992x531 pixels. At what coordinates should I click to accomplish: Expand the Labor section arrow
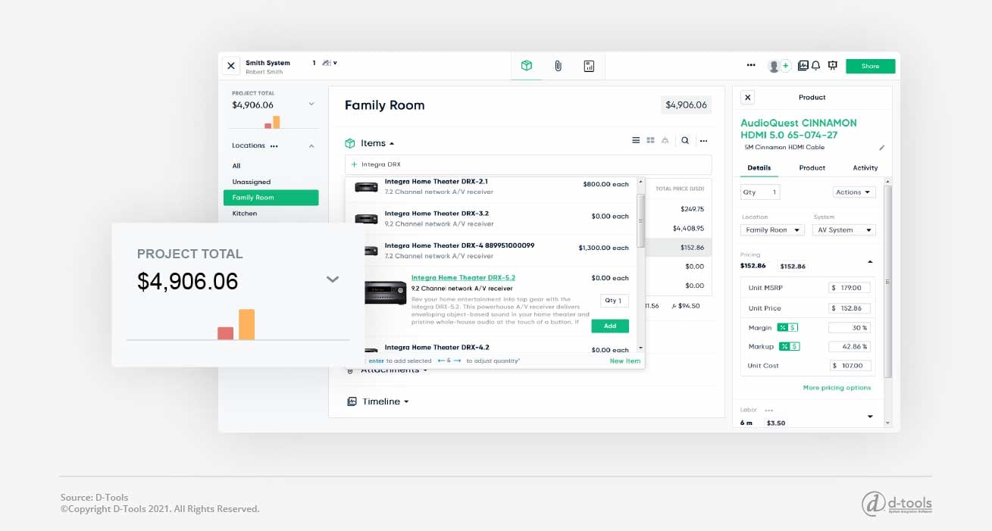(870, 417)
